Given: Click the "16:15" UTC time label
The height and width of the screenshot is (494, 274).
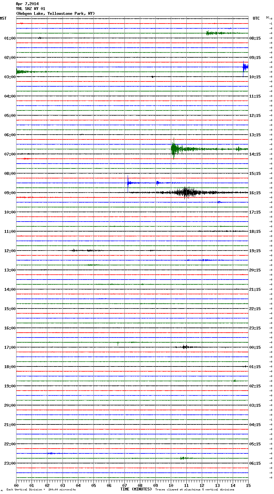Looking at the screenshot, I should click(x=255, y=193).
